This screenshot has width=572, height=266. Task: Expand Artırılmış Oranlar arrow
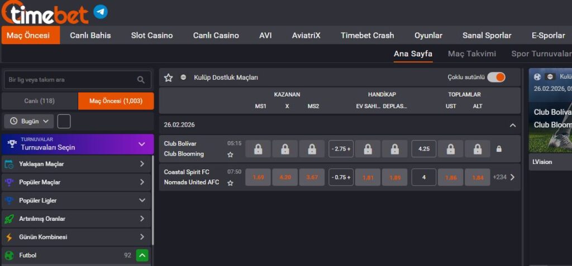(142, 219)
